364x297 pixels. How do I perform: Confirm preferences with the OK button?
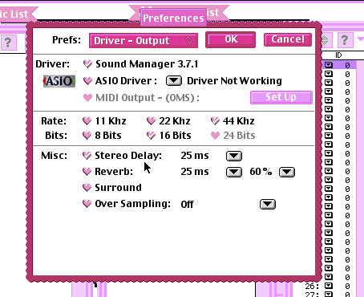(x=231, y=39)
